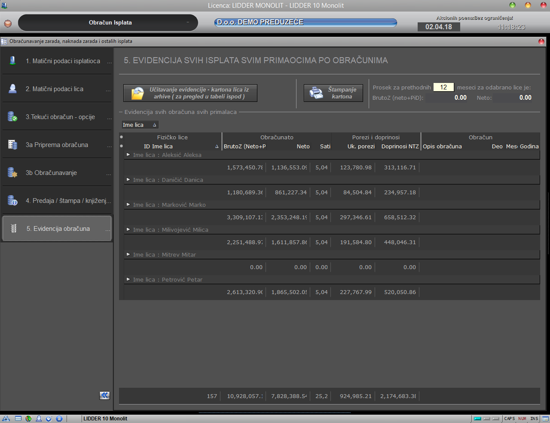Click the round red icon beside Obračun Isplata
The image size is (550, 423).
pyautogui.click(x=8, y=23)
